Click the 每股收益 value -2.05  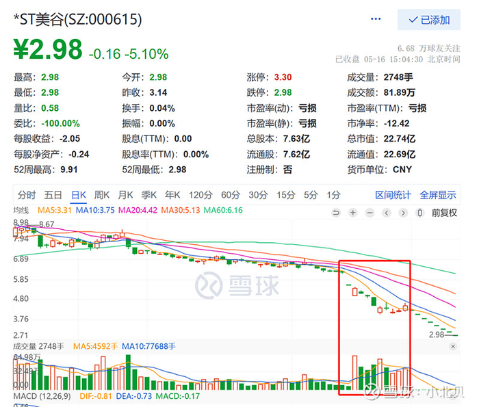tap(70, 139)
